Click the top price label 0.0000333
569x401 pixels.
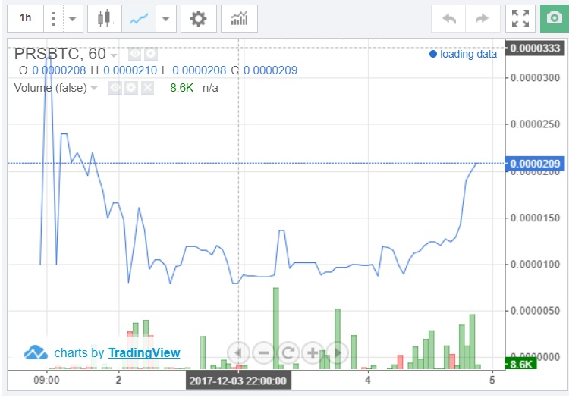tap(535, 49)
